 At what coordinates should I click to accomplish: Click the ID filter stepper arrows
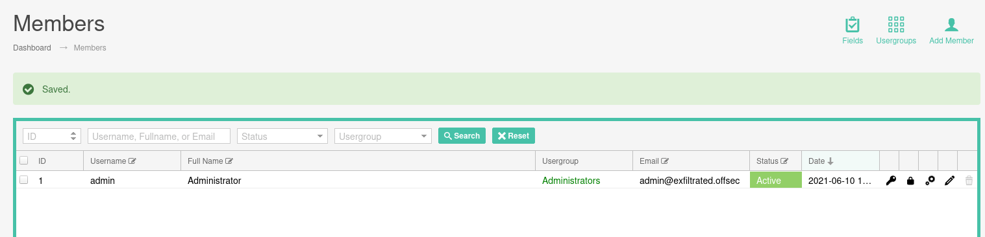tap(73, 136)
